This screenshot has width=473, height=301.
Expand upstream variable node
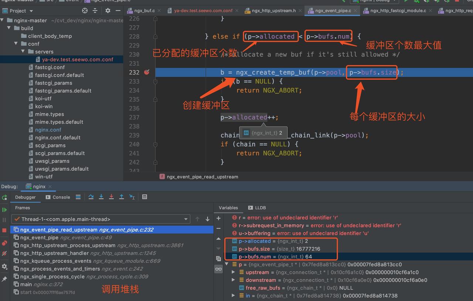pyautogui.click(x=233, y=272)
